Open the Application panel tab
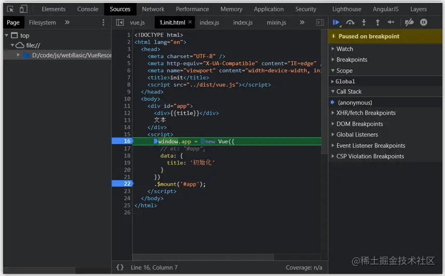The image size is (445, 276). click(x=268, y=9)
